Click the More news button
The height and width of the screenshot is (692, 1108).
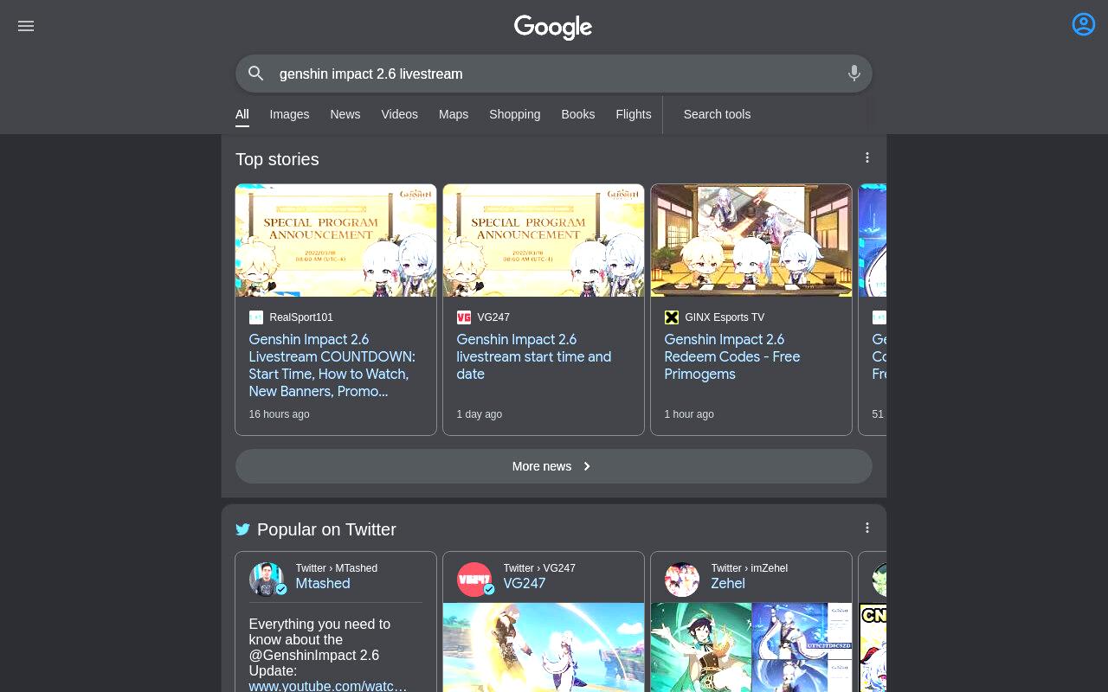point(554,466)
